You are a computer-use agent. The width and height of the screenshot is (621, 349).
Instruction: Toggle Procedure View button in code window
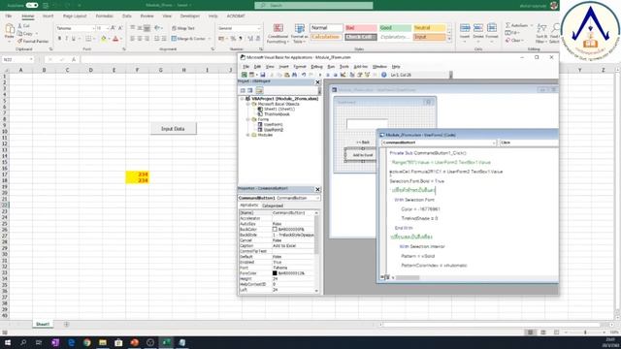382,277
